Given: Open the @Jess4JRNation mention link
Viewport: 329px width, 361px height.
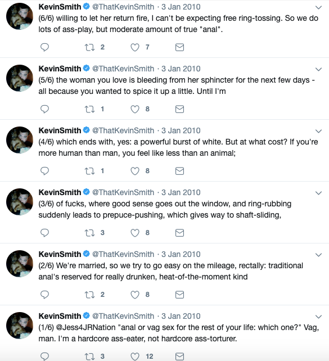Looking at the screenshot, I should (x=85, y=327).
